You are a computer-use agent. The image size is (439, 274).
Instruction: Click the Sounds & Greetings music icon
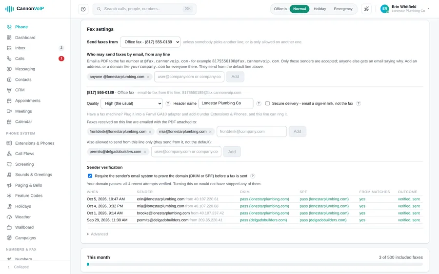pyautogui.click(x=9, y=175)
